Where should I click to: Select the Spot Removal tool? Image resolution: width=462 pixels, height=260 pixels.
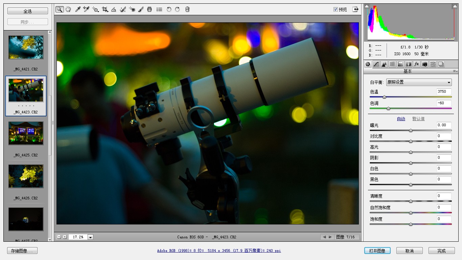click(x=123, y=9)
